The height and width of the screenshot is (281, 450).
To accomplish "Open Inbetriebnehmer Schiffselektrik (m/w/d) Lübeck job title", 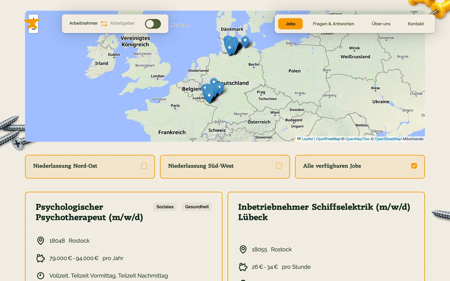I will point(324,212).
